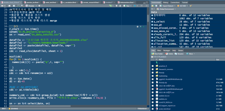
Task: Open 422 MiB memory usage dropdown
Action: point(183,6)
